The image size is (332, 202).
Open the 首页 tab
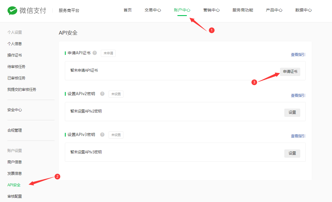coord(128,10)
